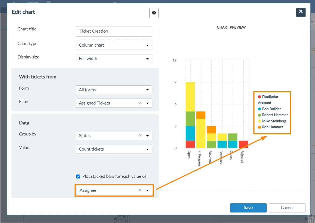Click the red PlanRadar Account legend dot
Viewport: 315px width, 223px height.
259,97
